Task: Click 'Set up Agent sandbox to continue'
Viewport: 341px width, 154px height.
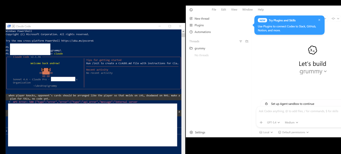Action: click(x=292, y=104)
